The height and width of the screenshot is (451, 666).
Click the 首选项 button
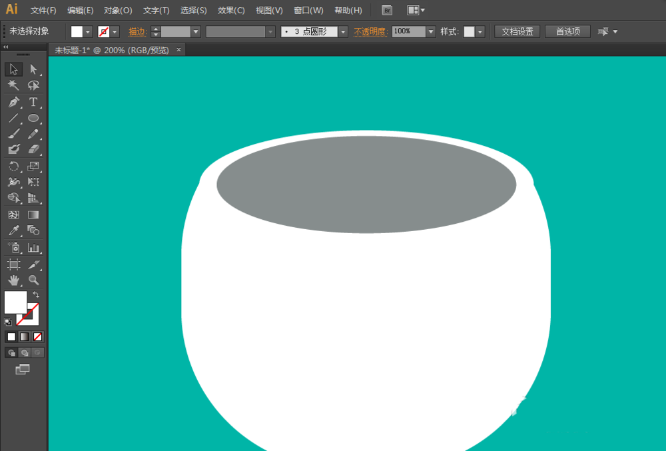pos(567,31)
